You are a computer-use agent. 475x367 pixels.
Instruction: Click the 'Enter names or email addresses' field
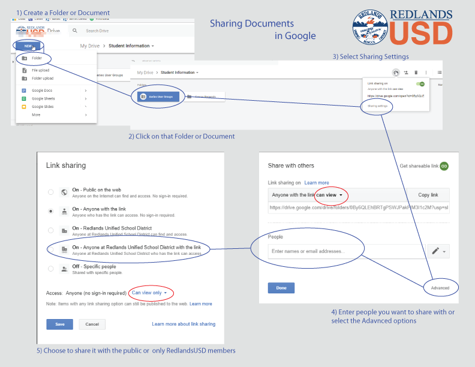click(x=347, y=251)
